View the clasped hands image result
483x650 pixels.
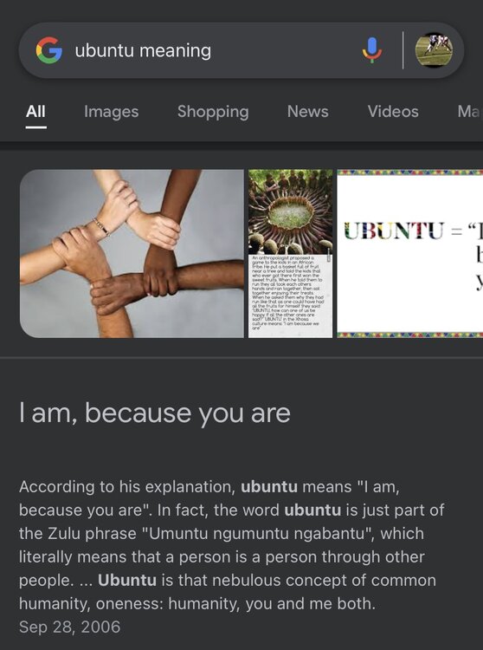pos(132,253)
